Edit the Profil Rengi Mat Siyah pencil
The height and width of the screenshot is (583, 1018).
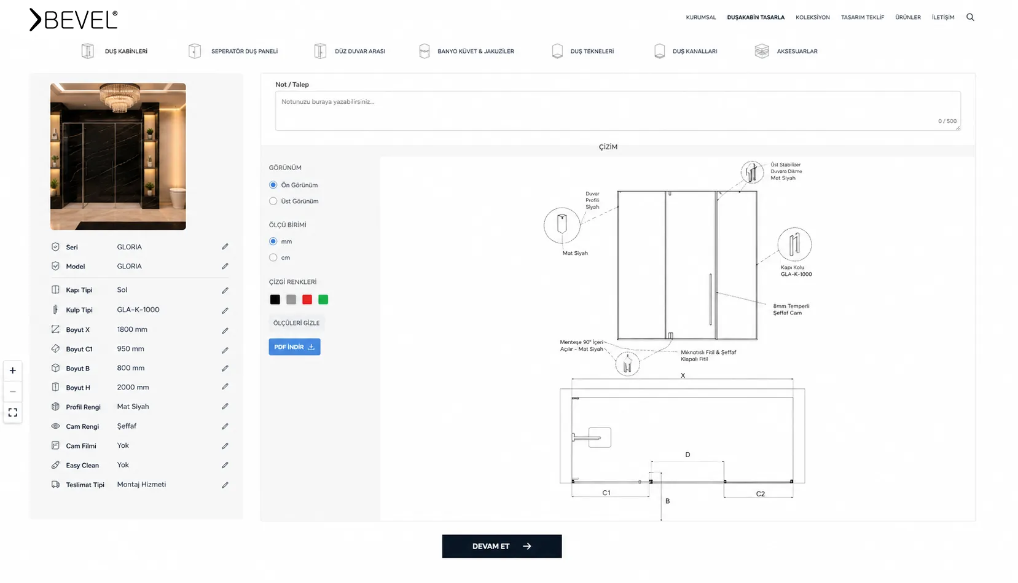coord(225,407)
